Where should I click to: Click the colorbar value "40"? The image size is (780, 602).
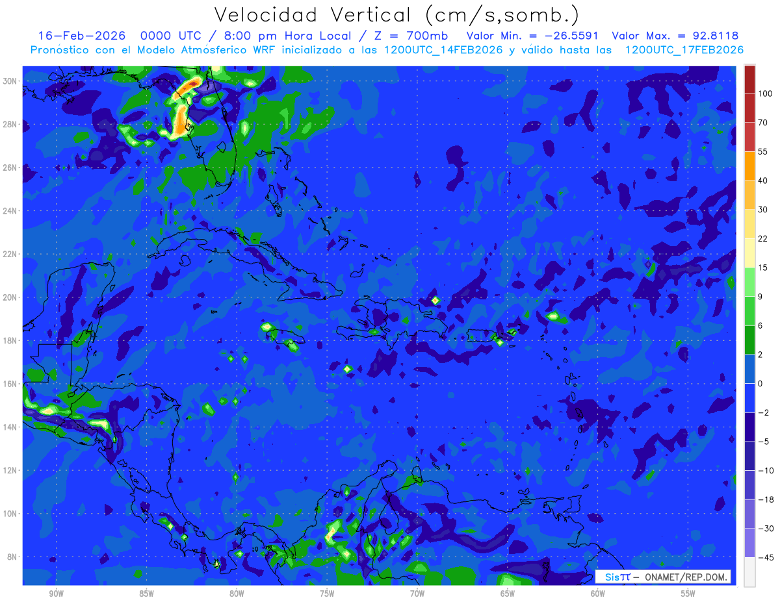[762, 181]
